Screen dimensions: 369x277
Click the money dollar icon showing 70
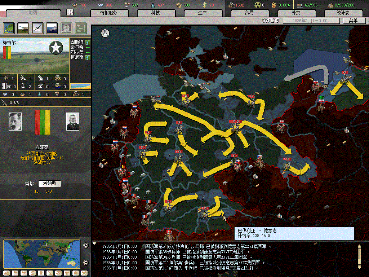[205, 5]
